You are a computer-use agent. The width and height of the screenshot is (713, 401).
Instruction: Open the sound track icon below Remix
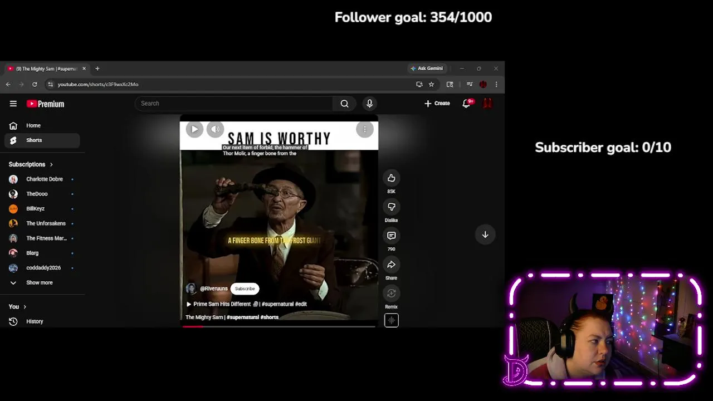[391, 320]
